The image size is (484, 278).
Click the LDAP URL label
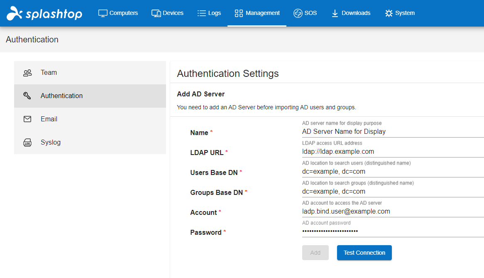[x=207, y=153]
